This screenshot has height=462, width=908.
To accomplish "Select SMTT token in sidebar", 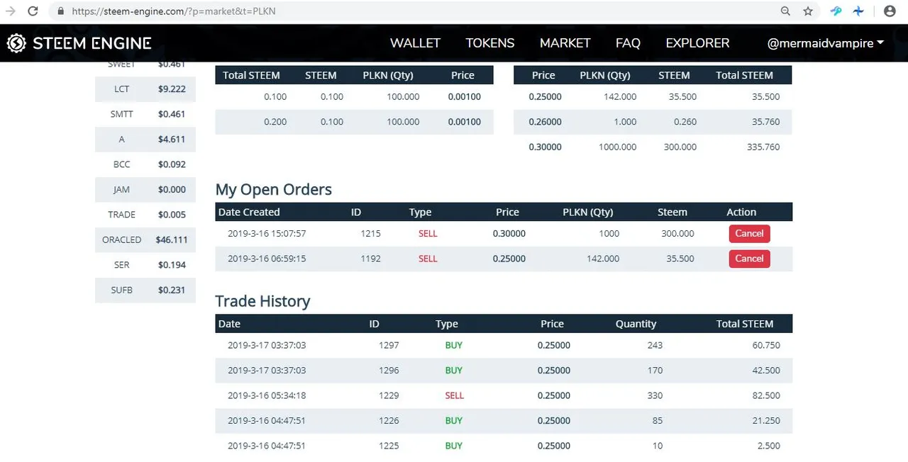I will coord(145,114).
